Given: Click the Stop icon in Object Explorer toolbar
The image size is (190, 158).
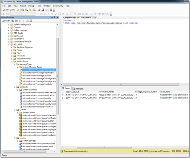Looking at the screenshot, I should (x=20, y=21).
